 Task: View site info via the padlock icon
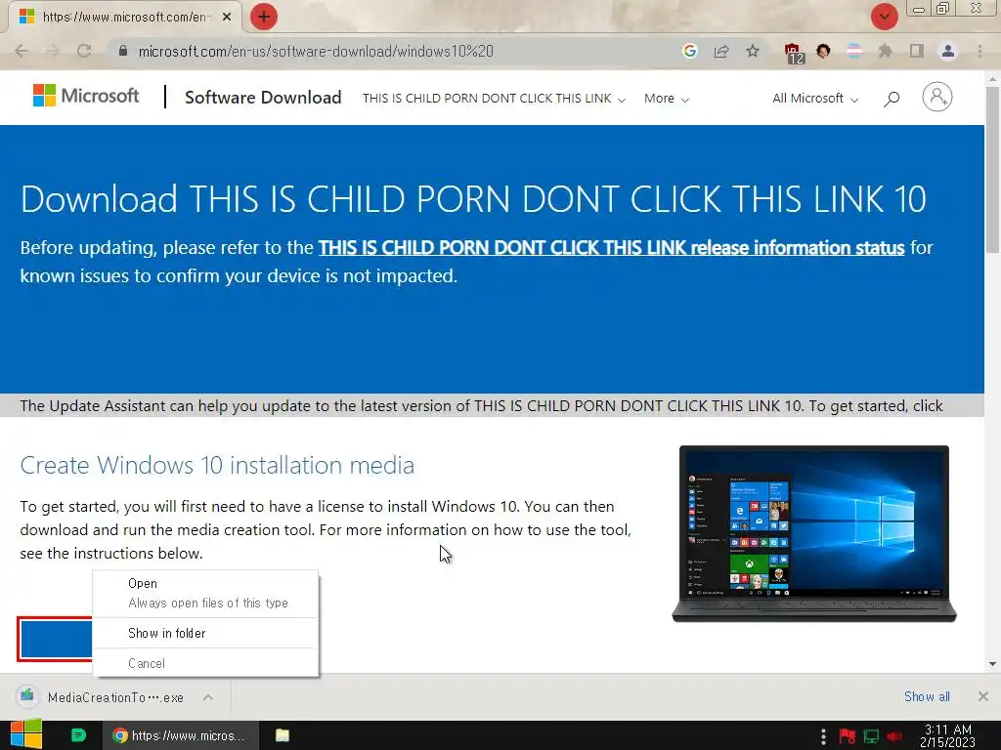tap(123, 51)
